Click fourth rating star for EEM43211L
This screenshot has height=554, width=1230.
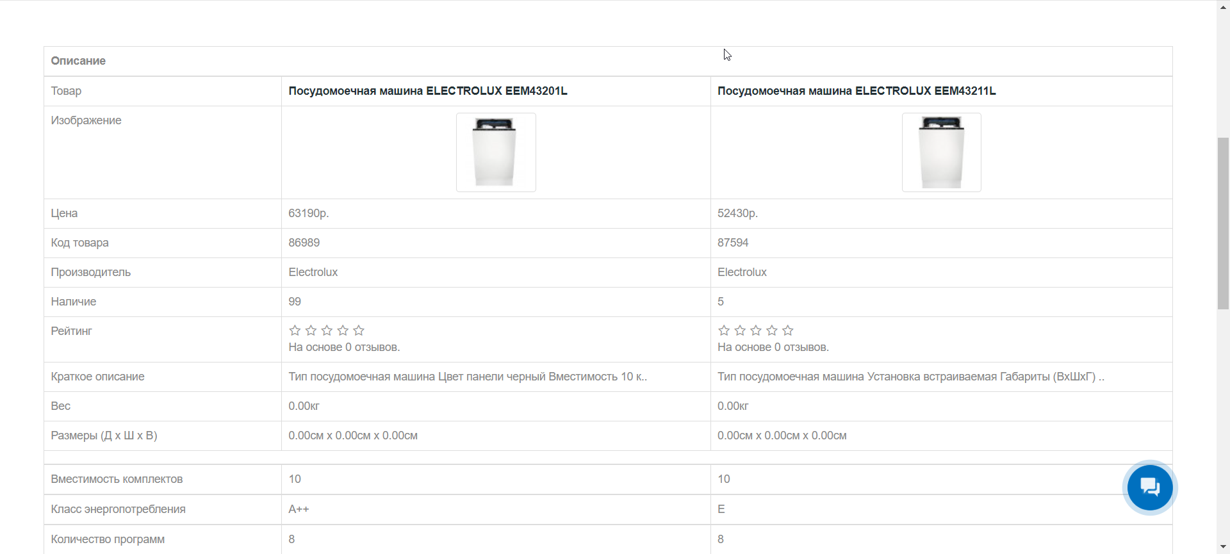tap(772, 330)
